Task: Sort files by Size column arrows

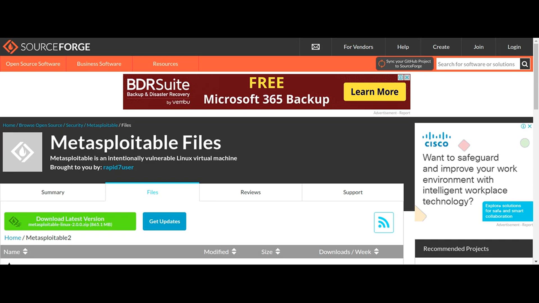Action: tap(278, 252)
